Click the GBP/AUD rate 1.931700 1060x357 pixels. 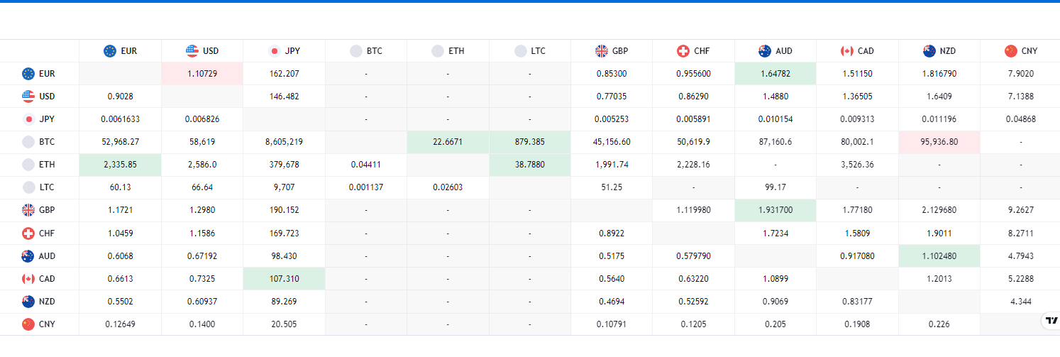tap(775, 211)
